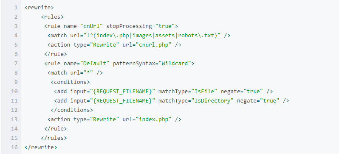
Task: Click the "index.php" url value
Action: pos(154,119)
